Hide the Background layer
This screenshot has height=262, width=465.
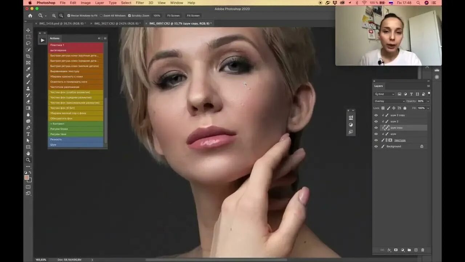click(376, 146)
